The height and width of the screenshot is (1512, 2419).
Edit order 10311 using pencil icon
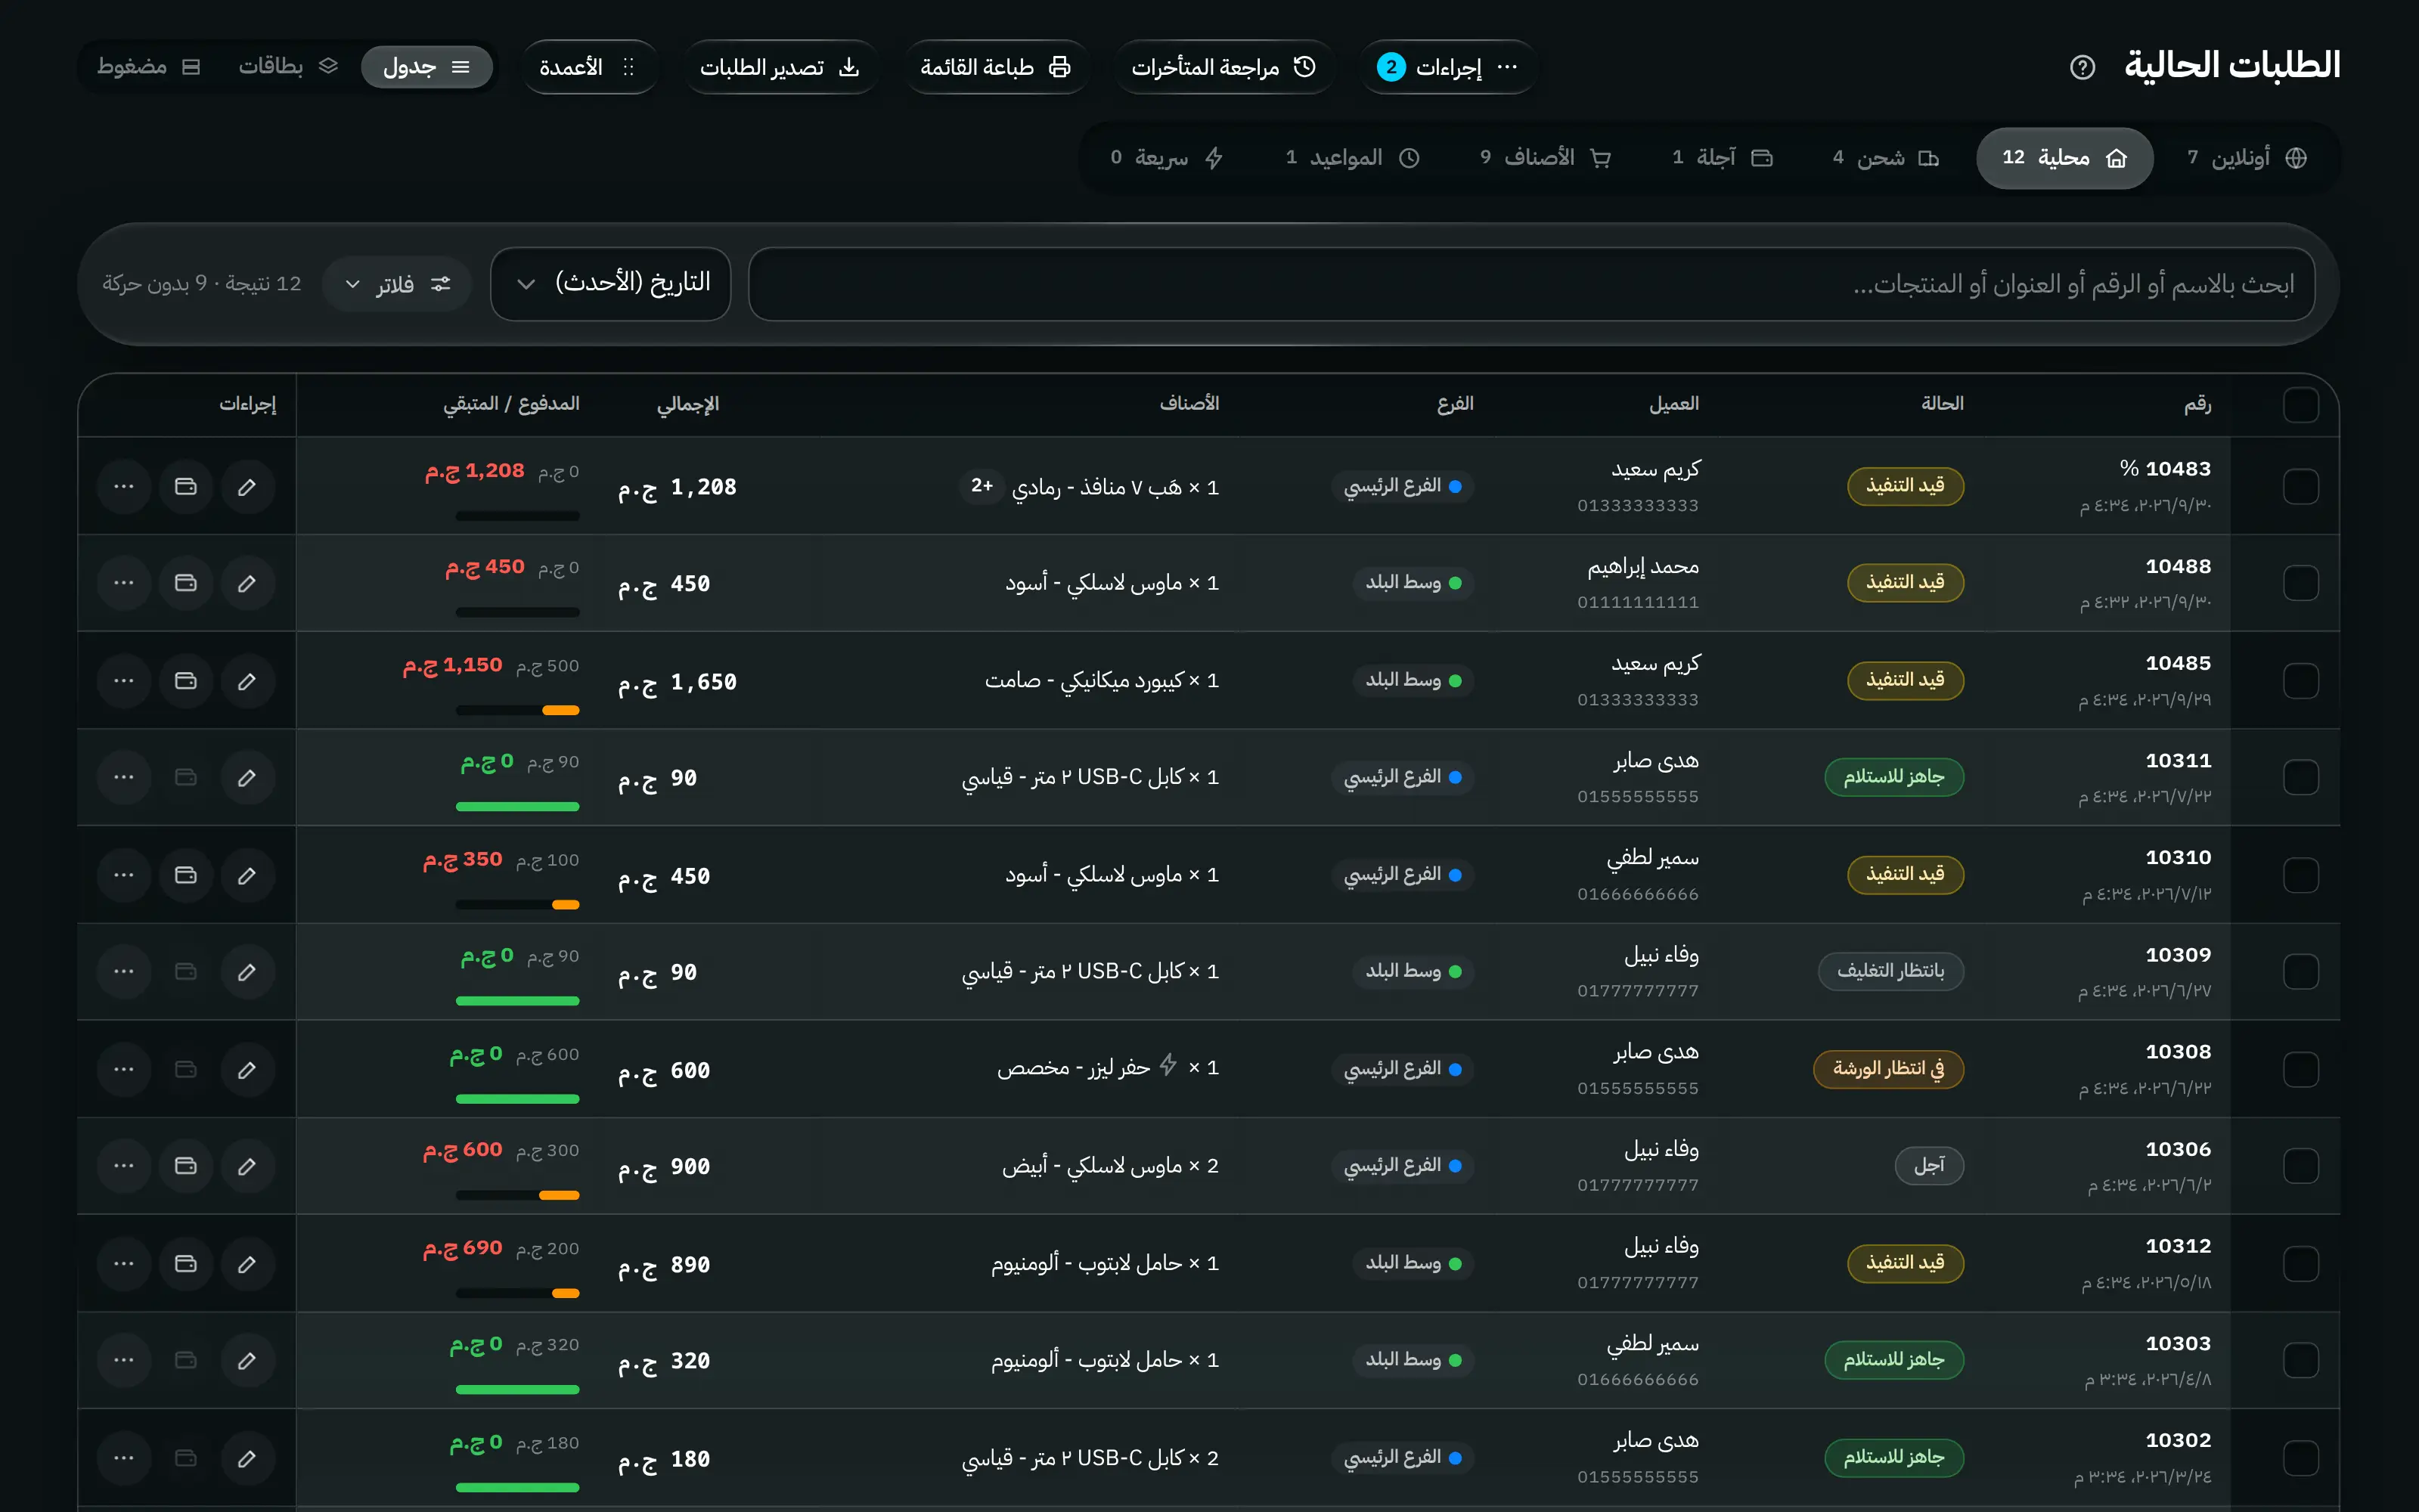247,777
